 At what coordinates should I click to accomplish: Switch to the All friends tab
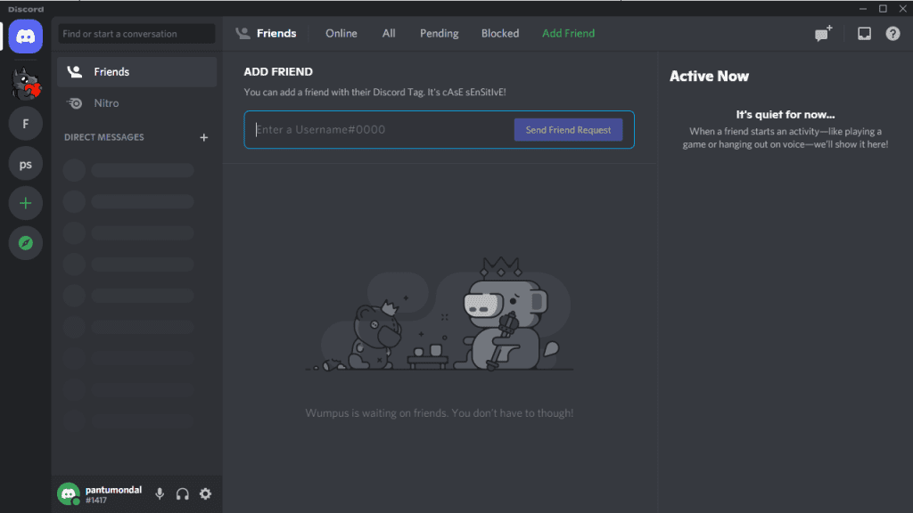pyautogui.click(x=389, y=34)
